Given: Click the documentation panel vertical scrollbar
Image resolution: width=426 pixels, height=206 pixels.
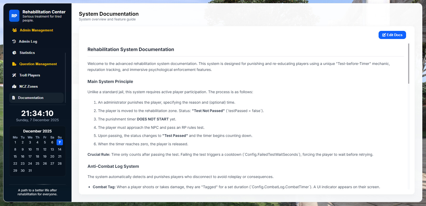Looking at the screenshot, I should [x=408, y=64].
